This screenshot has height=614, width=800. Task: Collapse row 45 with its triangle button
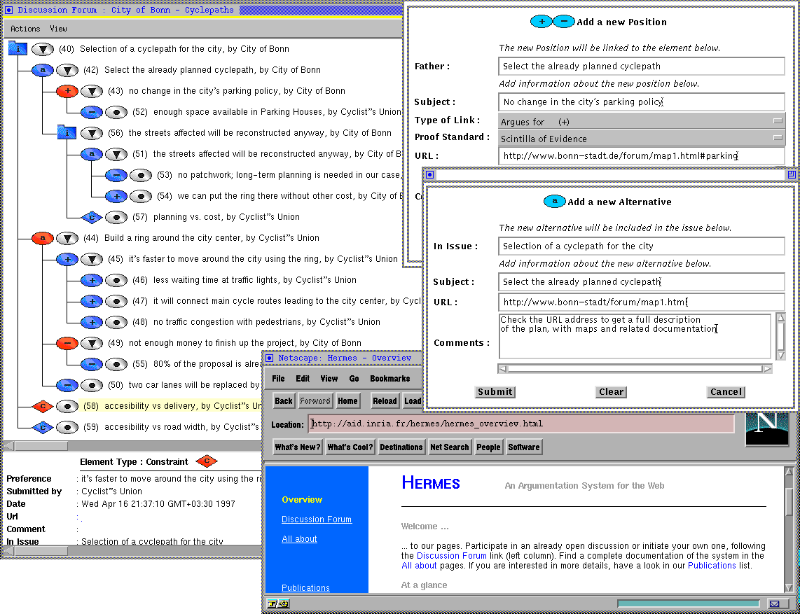pyautogui.click(x=92, y=259)
